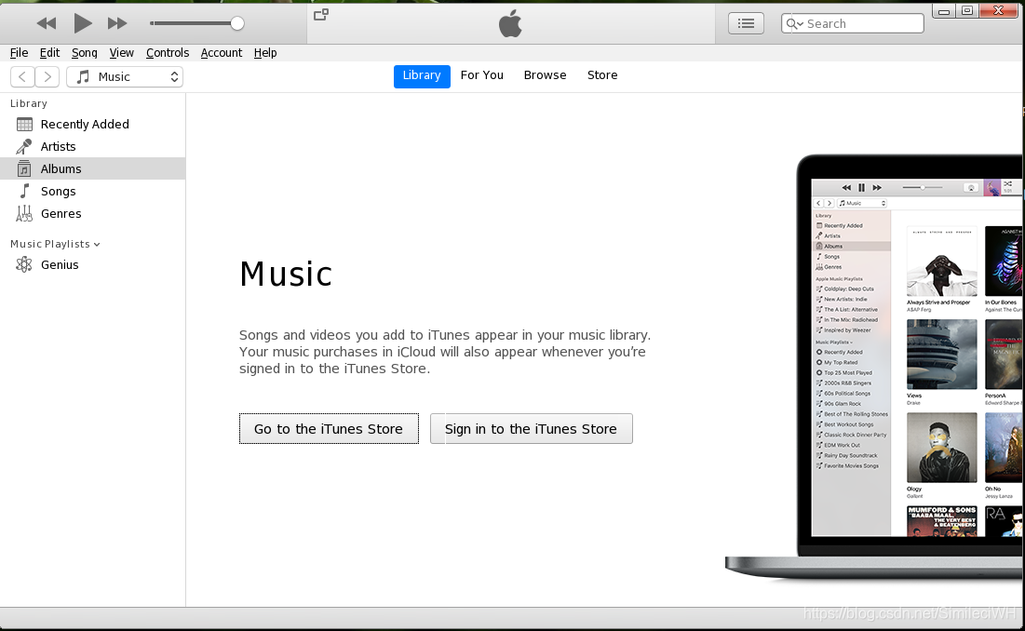Switch to the Browse tab
The height and width of the screenshot is (631, 1025).
pos(546,75)
